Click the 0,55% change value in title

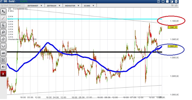pyautogui.click(x=24, y=1)
